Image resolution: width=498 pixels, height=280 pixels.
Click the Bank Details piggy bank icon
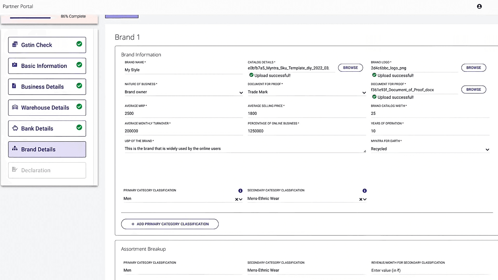(15, 128)
